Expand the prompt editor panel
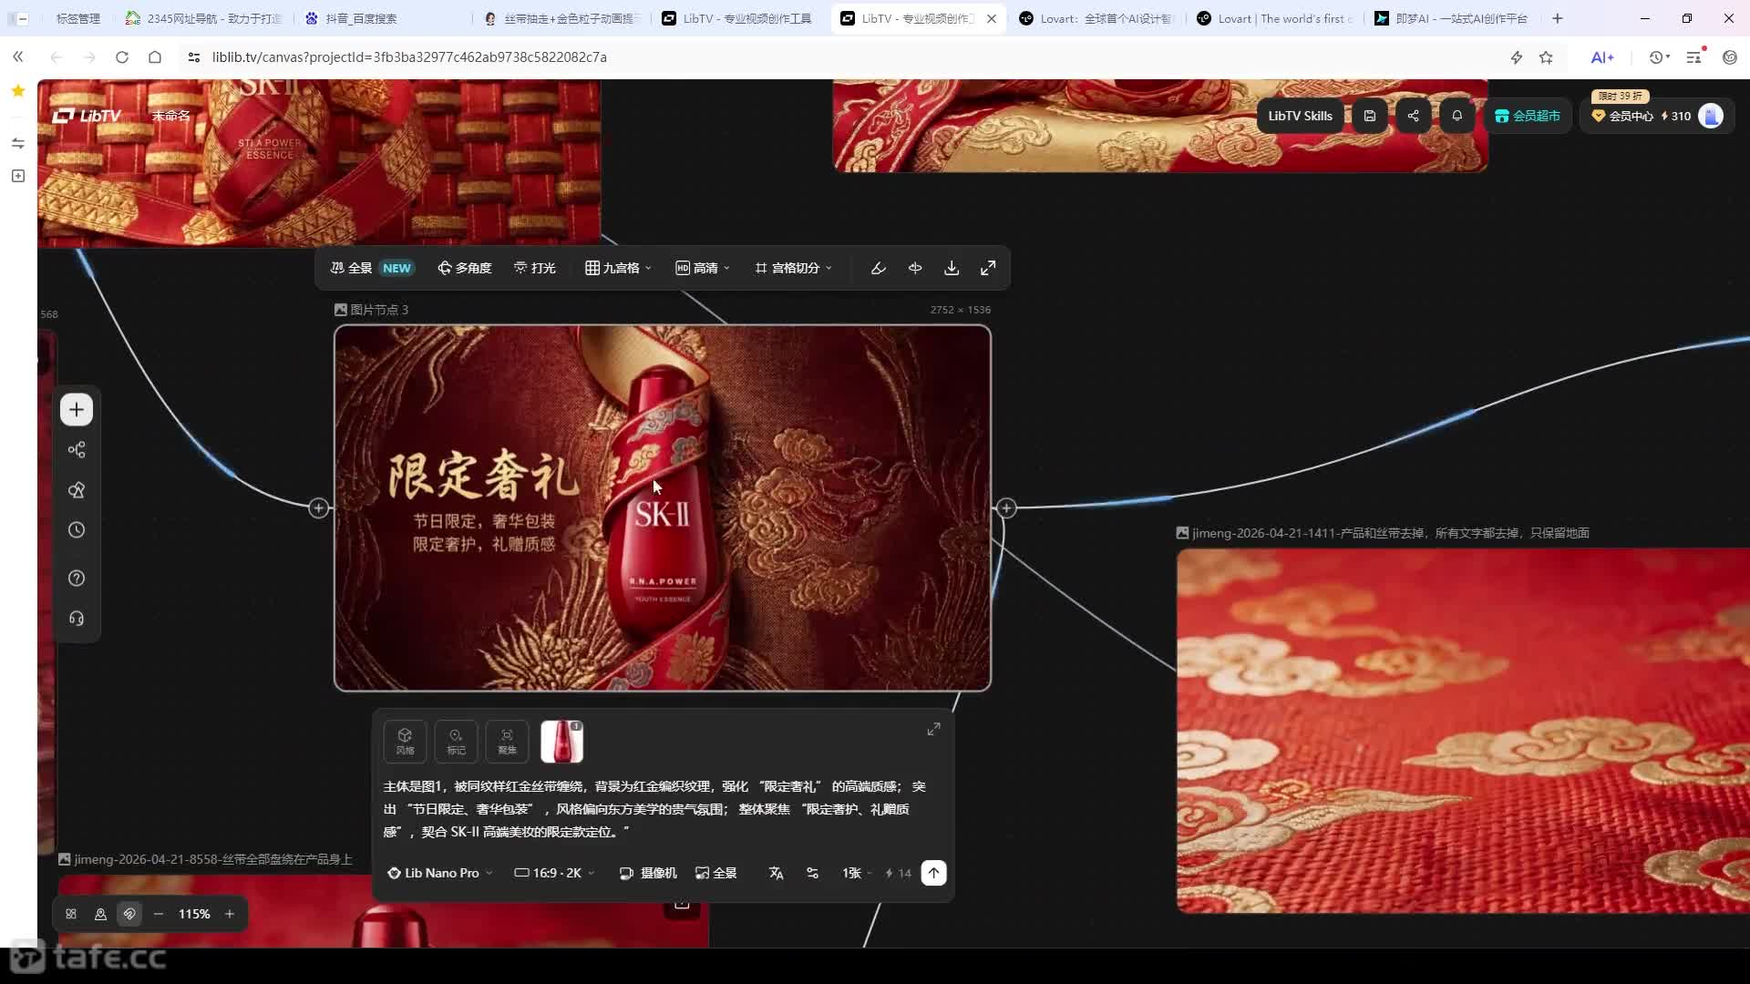 [933, 730]
